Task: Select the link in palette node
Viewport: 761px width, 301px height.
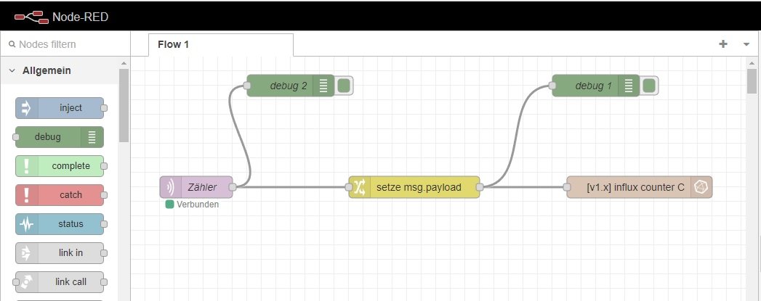Action: pos(60,253)
